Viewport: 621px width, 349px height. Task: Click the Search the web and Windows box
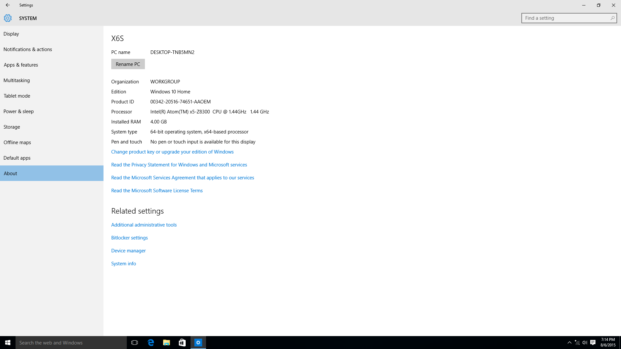pyautogui.click(x=71, y=343)
